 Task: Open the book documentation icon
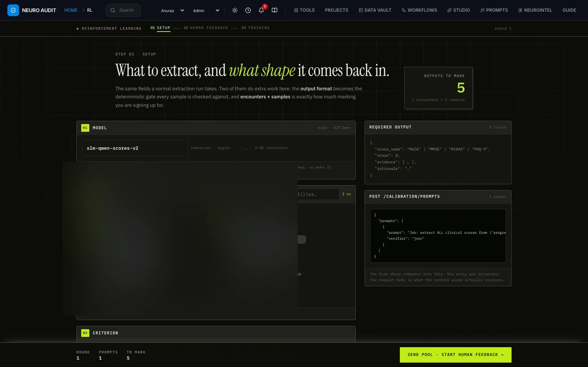275,10
